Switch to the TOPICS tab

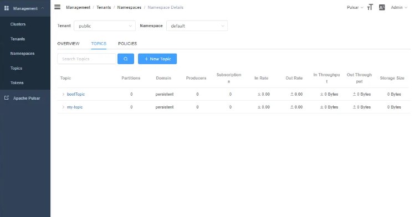click(99, 44)
